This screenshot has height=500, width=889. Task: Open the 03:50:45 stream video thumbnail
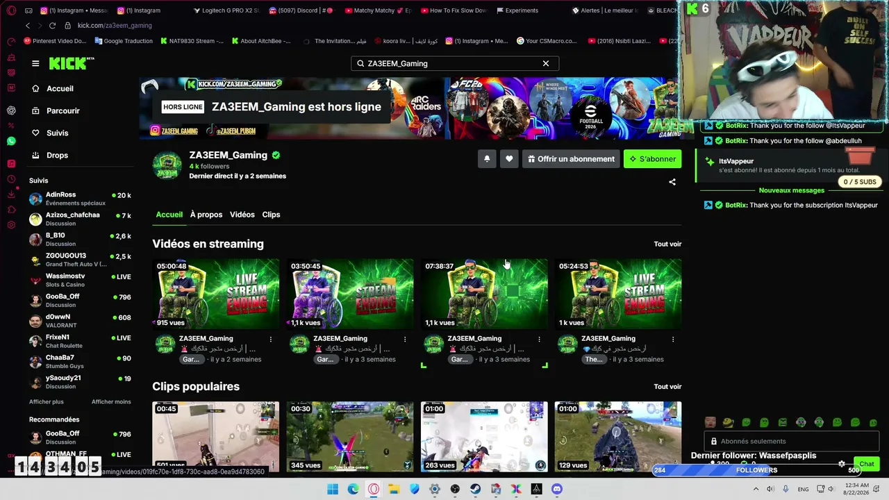[x=350, y=294]
